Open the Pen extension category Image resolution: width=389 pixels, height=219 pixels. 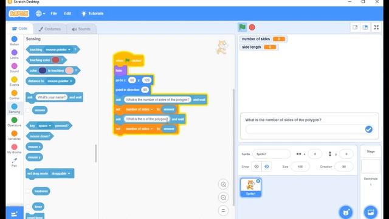tap(15, 162)
